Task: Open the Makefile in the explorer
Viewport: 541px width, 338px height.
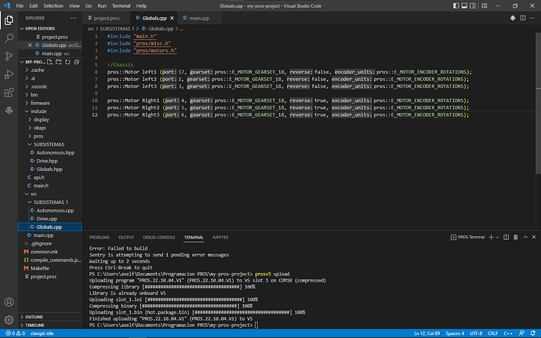Action: pyautogui.click(x=40, y=268)
